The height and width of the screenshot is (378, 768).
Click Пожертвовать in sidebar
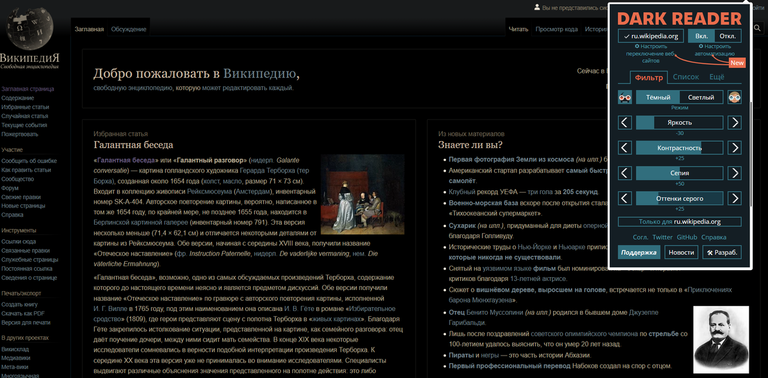pos(20,134)
